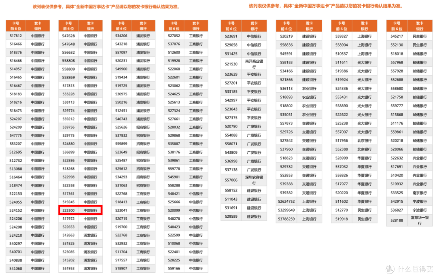This screenshot has width=437, height=278.
Task: Select 建设银行 cell beside 558836
Action: [309, 45]
